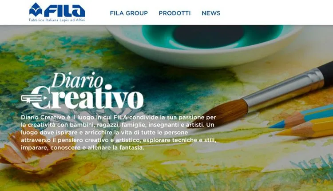333x191 pixels.
Task: Click the yellow colored pencil tip
Action: tap(284, 132)
